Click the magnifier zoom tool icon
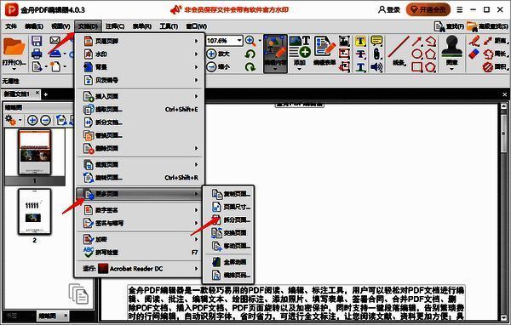Image resolution: width=511 pixels, height=325 pixels. click(250, 41)
